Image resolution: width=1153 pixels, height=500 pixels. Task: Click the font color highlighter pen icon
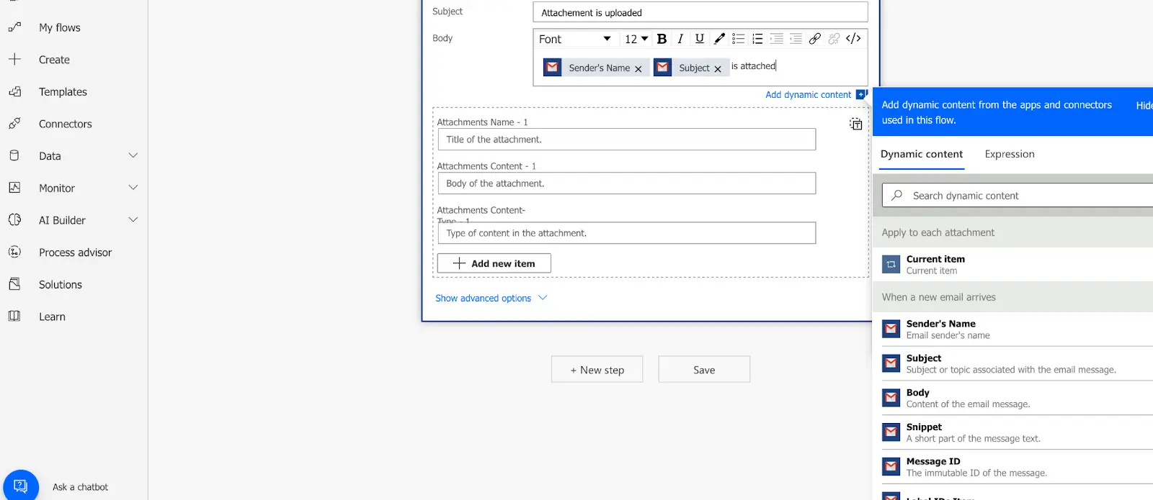(x=719, y=39)
